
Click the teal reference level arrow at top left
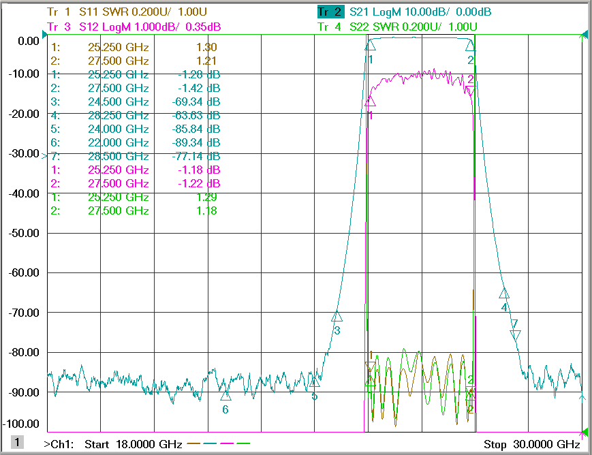coord(44,35)
